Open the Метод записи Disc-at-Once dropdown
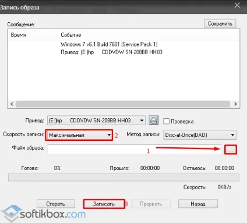The height and width of the screenshot is (223, 247). [x=200, y=135]
